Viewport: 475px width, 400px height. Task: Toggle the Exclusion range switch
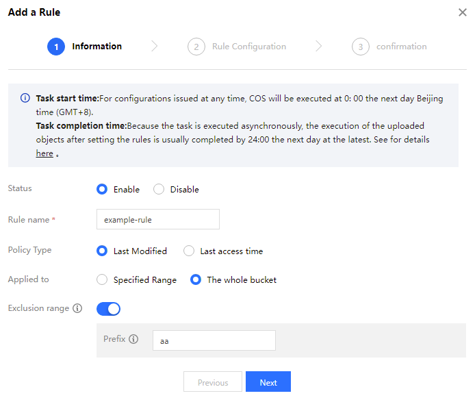click(x=108, y=309)
